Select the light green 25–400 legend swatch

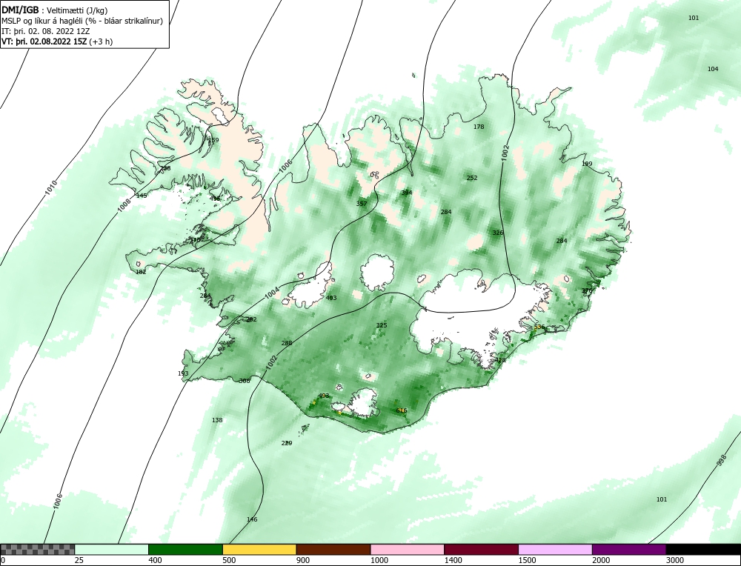click(112, 549)
